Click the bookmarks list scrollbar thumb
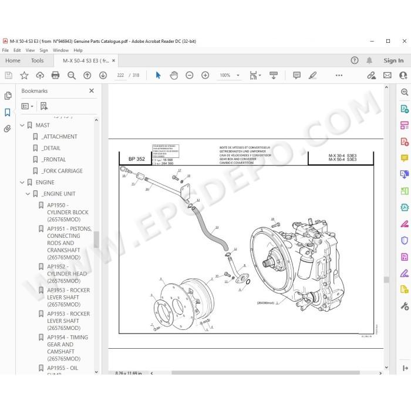The image size is (411, 411). 96,240
